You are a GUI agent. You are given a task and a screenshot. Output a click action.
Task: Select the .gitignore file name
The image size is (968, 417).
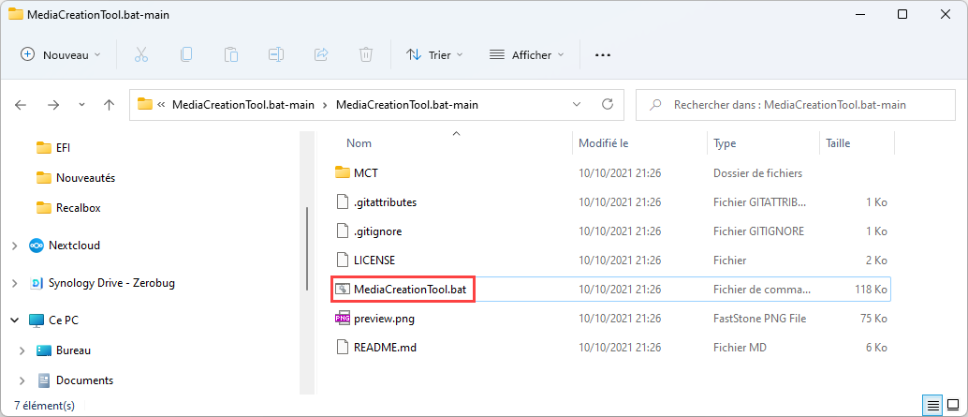coord(378,231)
